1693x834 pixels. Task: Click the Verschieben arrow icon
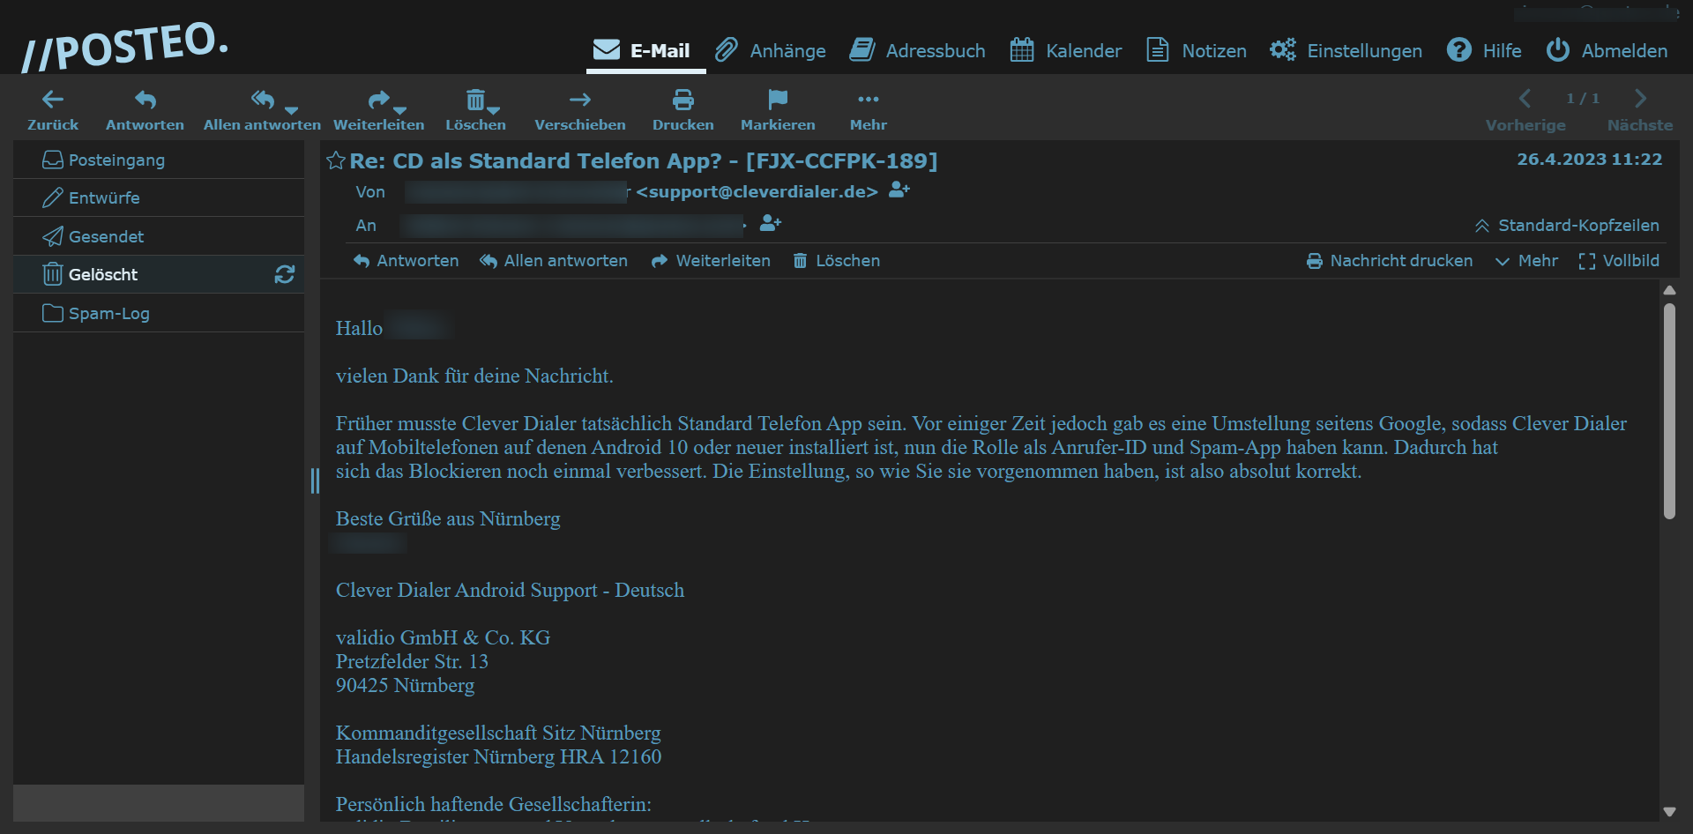[579, 100]
